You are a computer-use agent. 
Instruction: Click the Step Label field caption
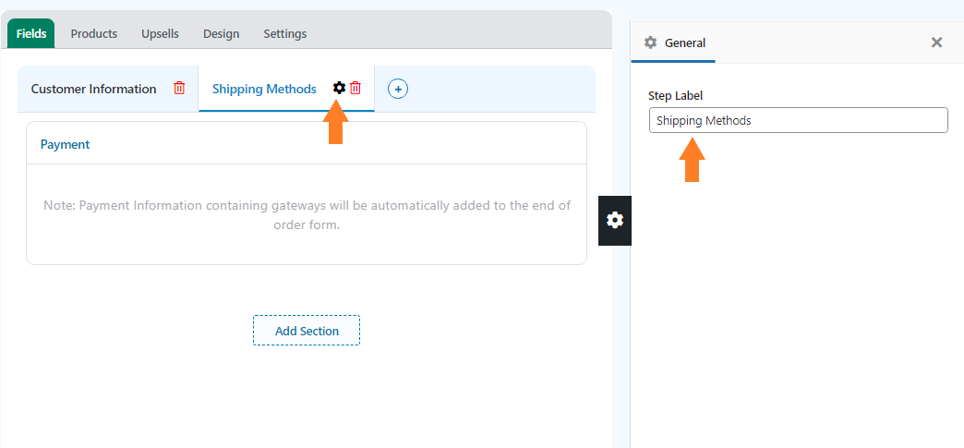[x=675, y=95]
